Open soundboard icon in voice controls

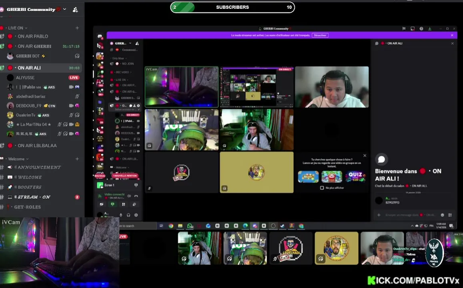pos(134,204)
